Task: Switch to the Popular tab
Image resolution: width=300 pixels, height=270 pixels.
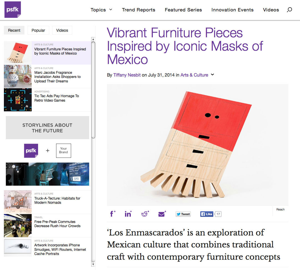Action: pos(38,30)
